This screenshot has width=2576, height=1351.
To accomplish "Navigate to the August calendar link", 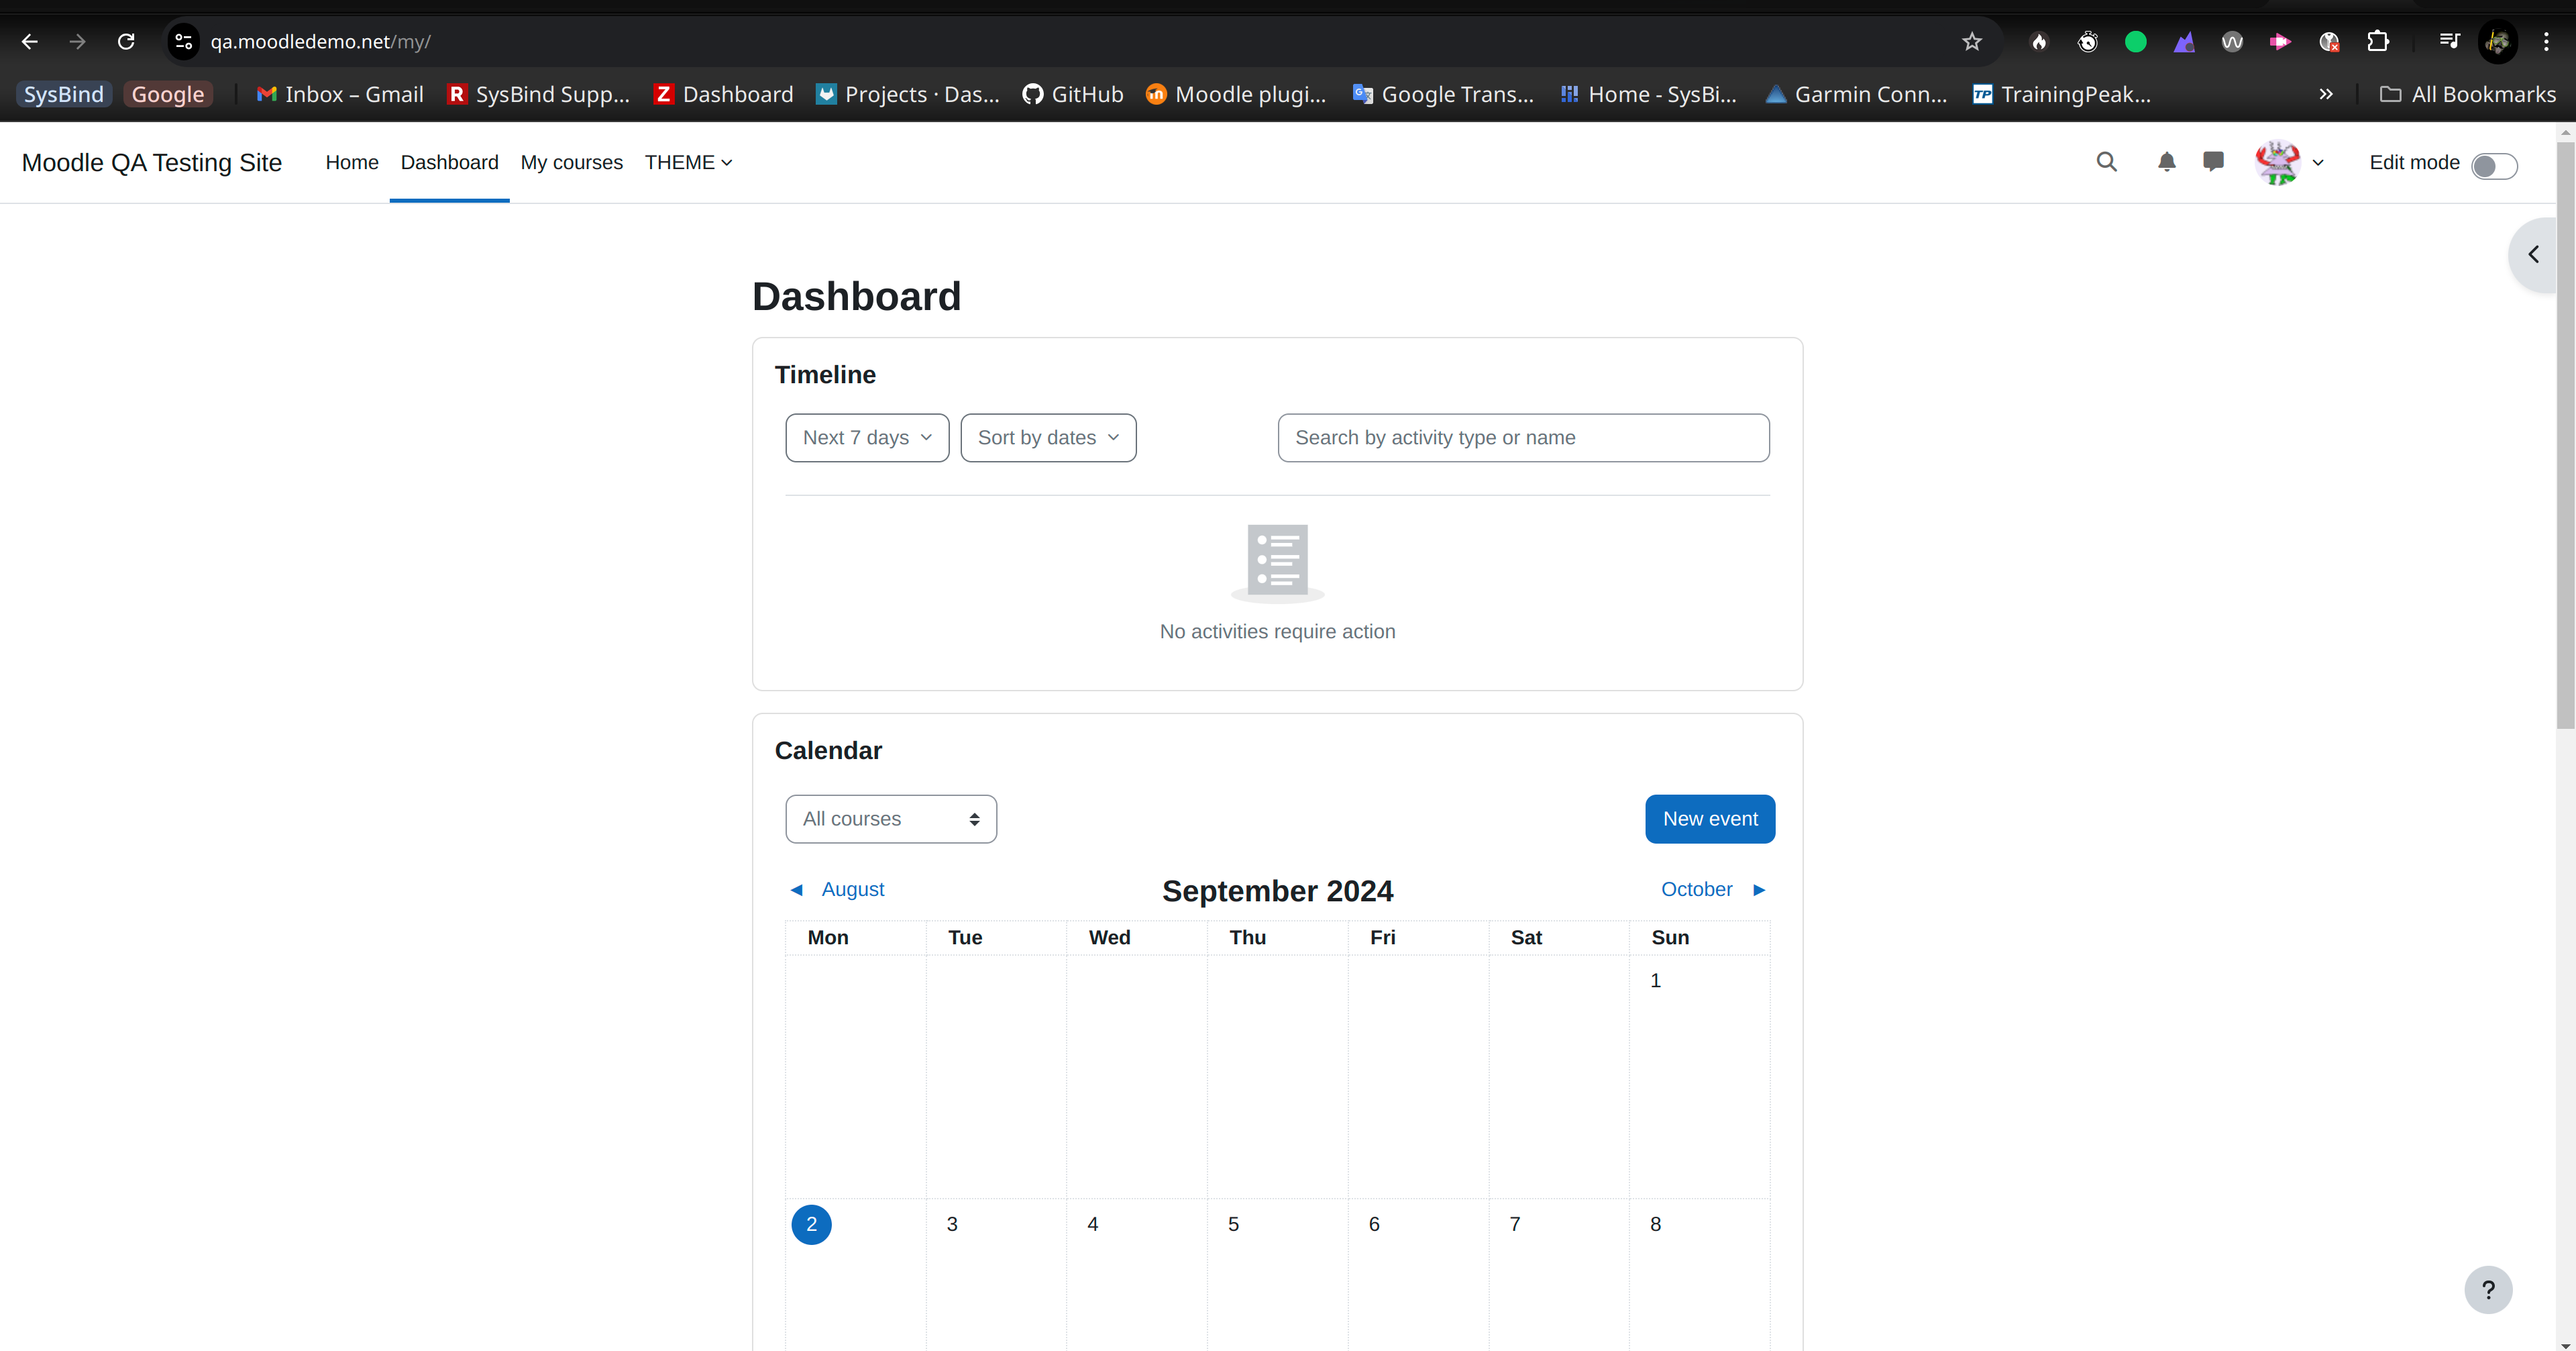I will pyautogui.click(x=853, y=889).
